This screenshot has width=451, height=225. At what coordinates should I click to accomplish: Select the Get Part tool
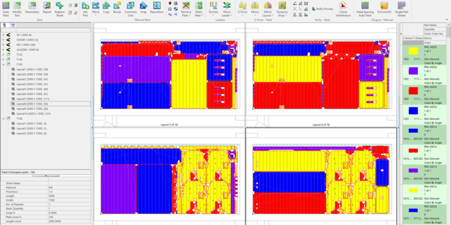(x=85, y=7)
